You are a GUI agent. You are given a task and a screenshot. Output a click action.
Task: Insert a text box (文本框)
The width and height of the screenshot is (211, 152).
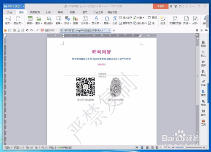point(85,20)
